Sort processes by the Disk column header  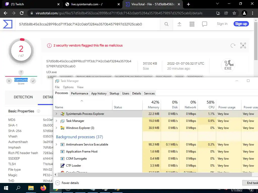[170, 105]
